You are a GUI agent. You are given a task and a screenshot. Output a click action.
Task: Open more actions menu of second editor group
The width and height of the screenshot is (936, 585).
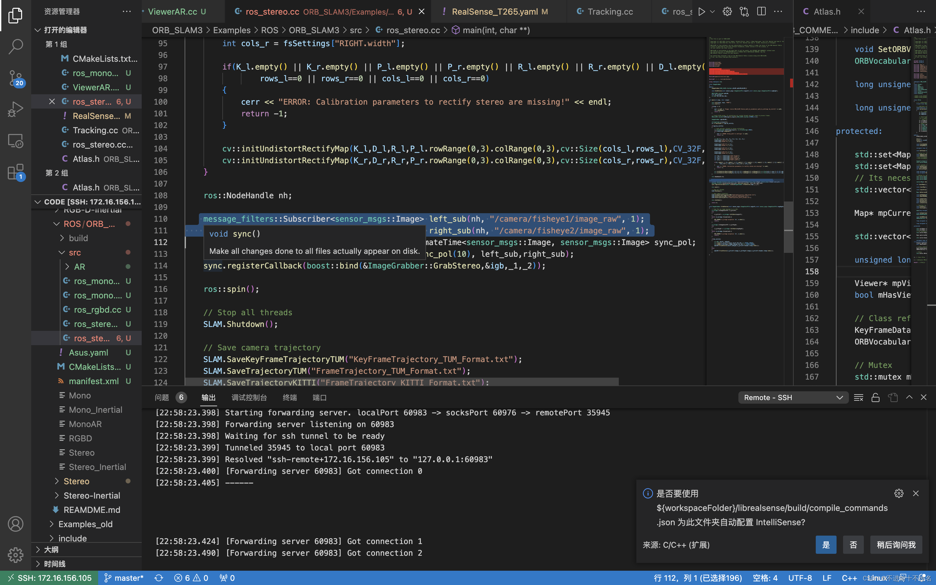(x=921, y=12)
